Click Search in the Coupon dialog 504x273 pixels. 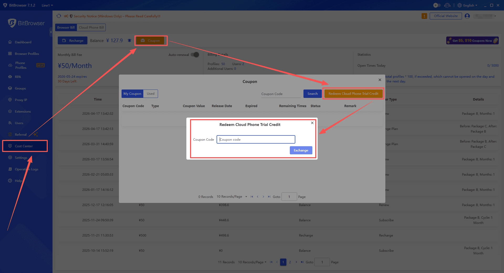coord(313,94)
